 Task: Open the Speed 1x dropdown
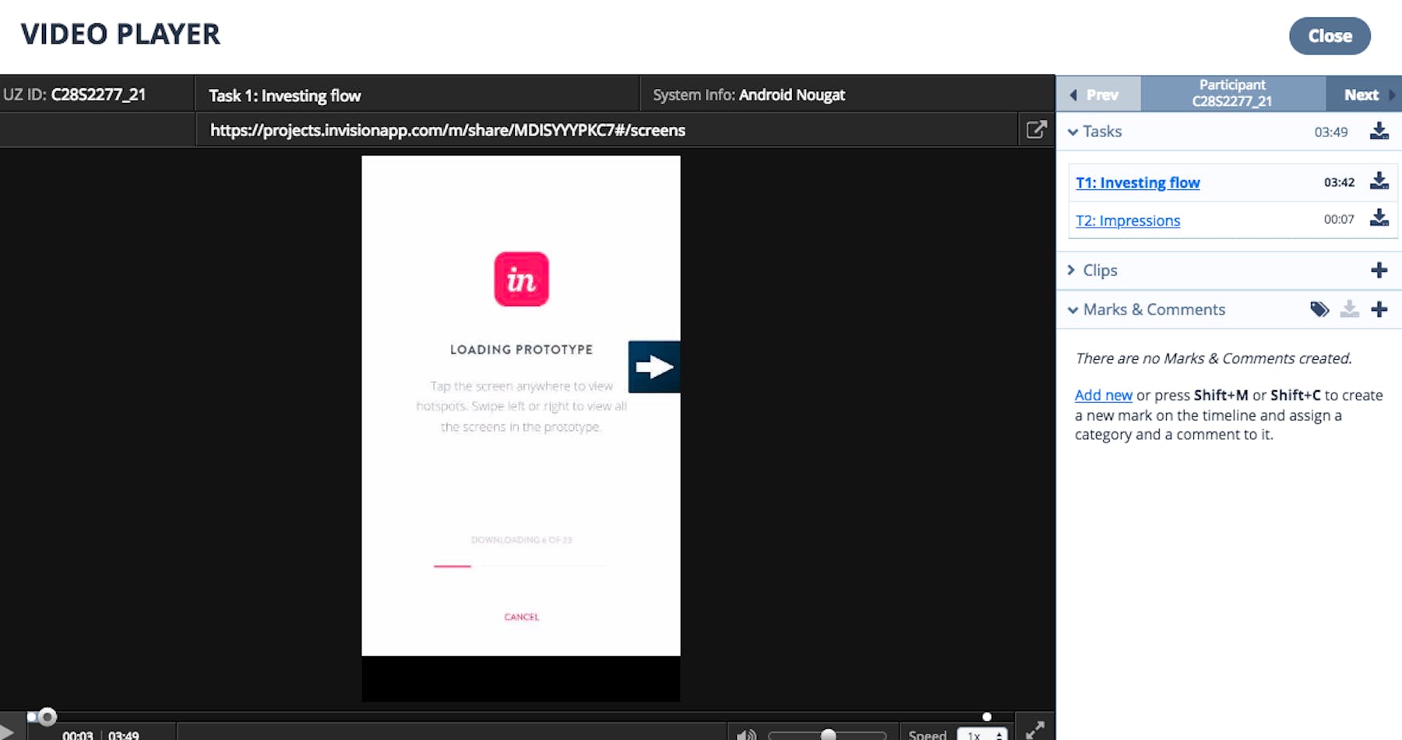click(981, 735)
